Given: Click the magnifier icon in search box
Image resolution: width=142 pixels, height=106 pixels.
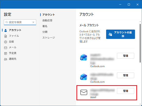Looking at the screenshot, I should (6, 22).
